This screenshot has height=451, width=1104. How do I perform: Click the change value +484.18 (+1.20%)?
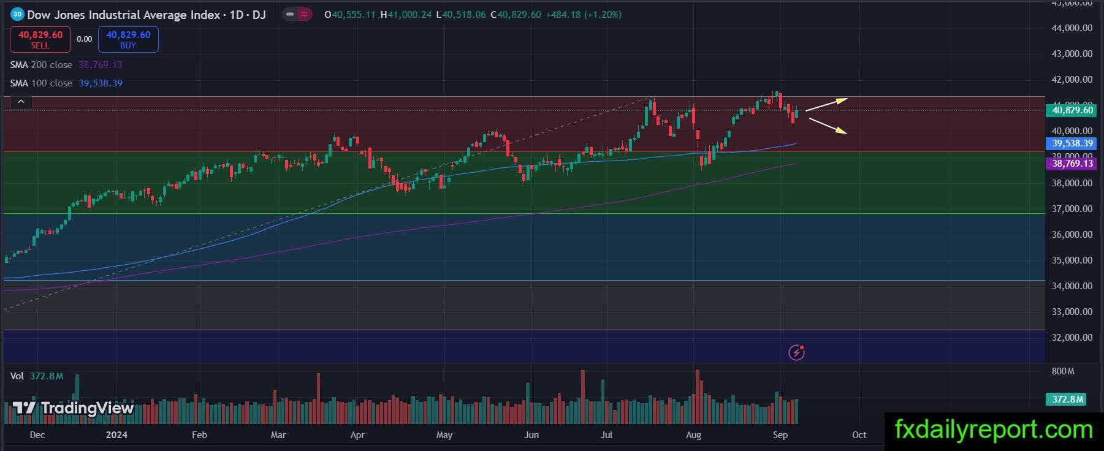tap(584, 15)
